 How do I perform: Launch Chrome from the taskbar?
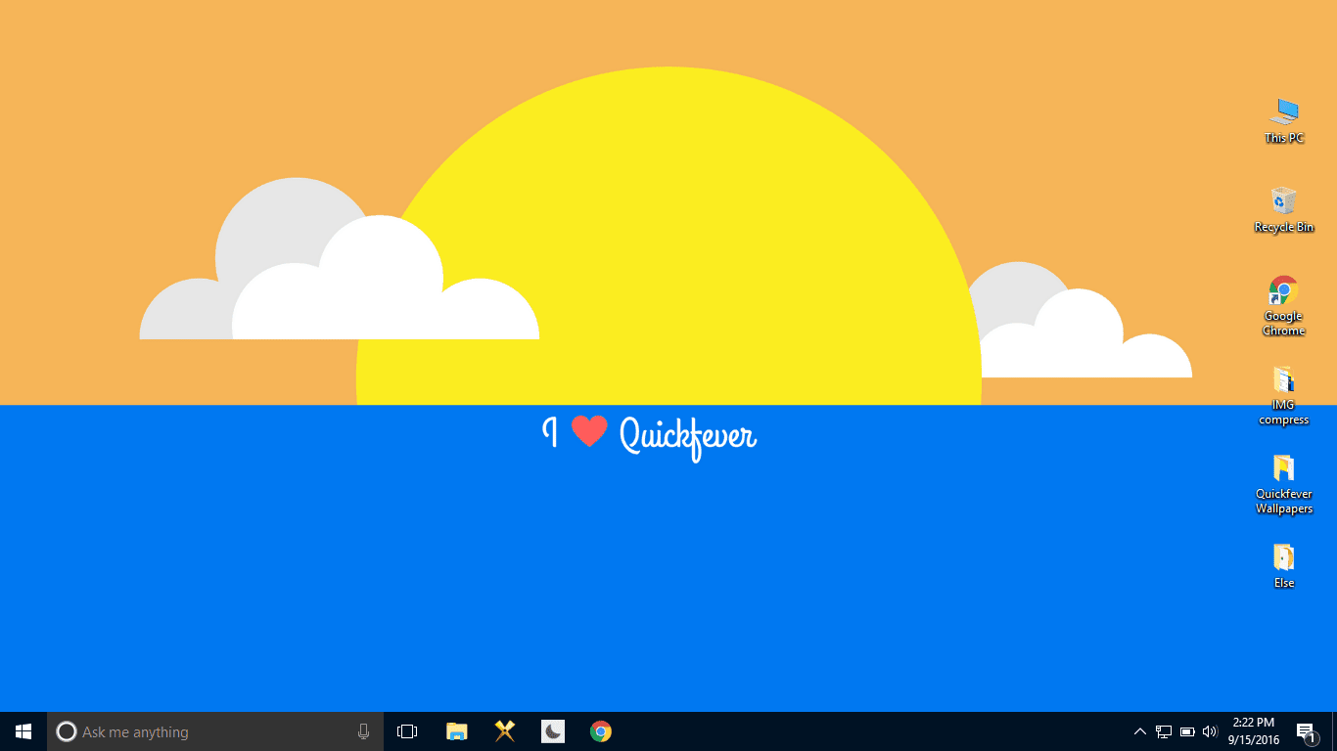point(601,731)
